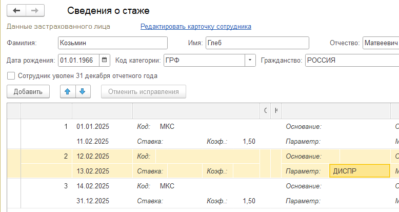
Task: Click the forward arrow navigation icon
Action: point(35,10)
